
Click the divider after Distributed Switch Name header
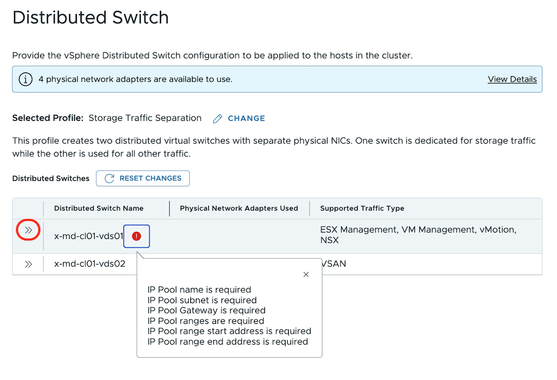(170, 209)
